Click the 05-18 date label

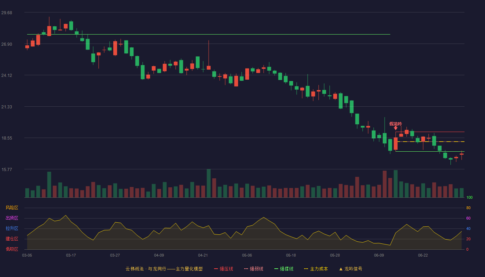(x=291, y=255)
